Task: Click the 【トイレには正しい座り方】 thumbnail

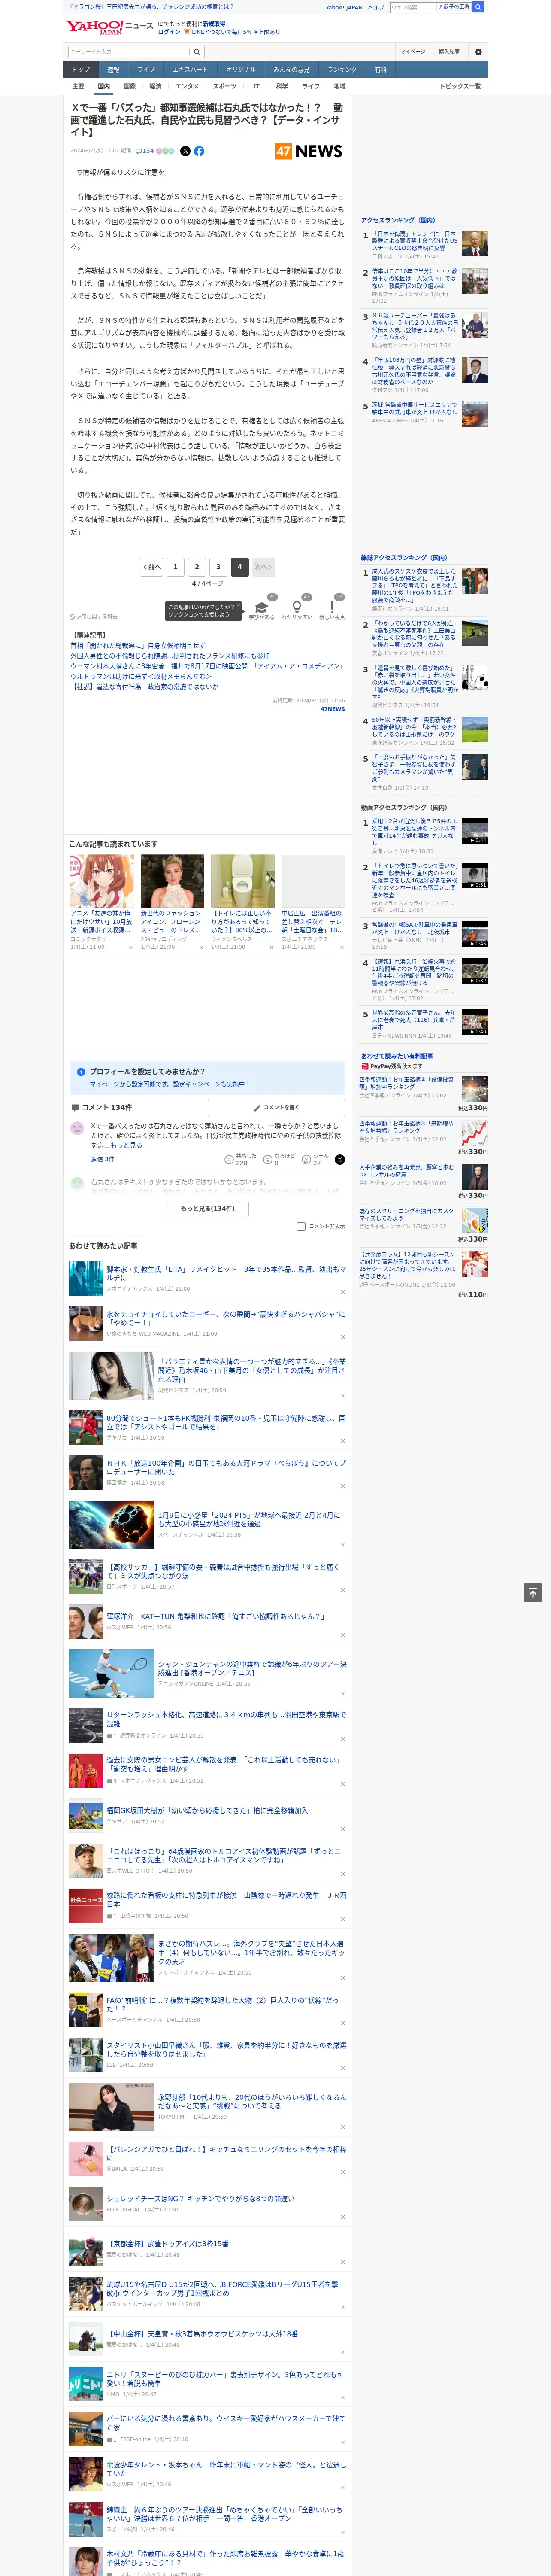Action: [243, 881]
